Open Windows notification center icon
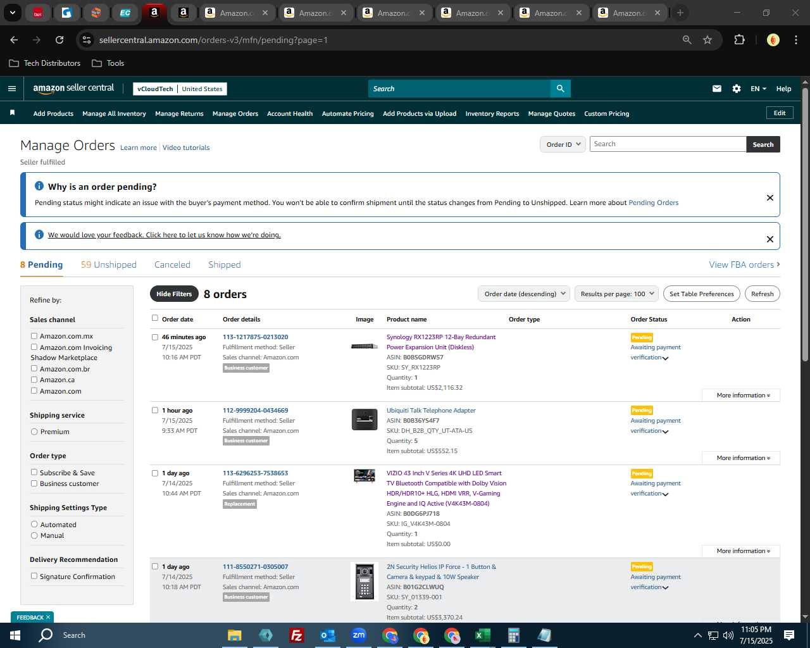This screenshot has height=648, width=810. (x=789, y=635)
